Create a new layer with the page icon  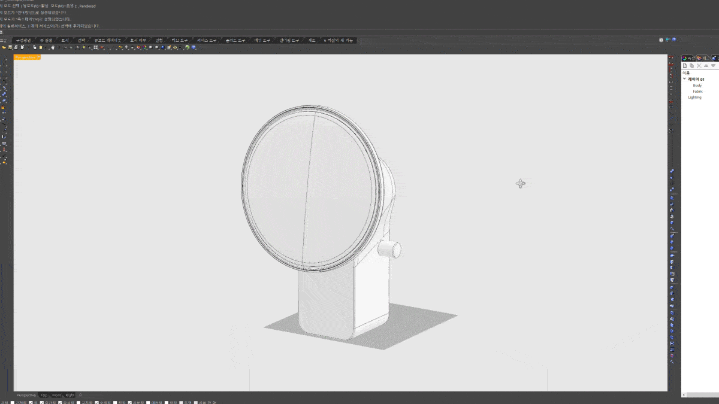(x=685, y=65)
